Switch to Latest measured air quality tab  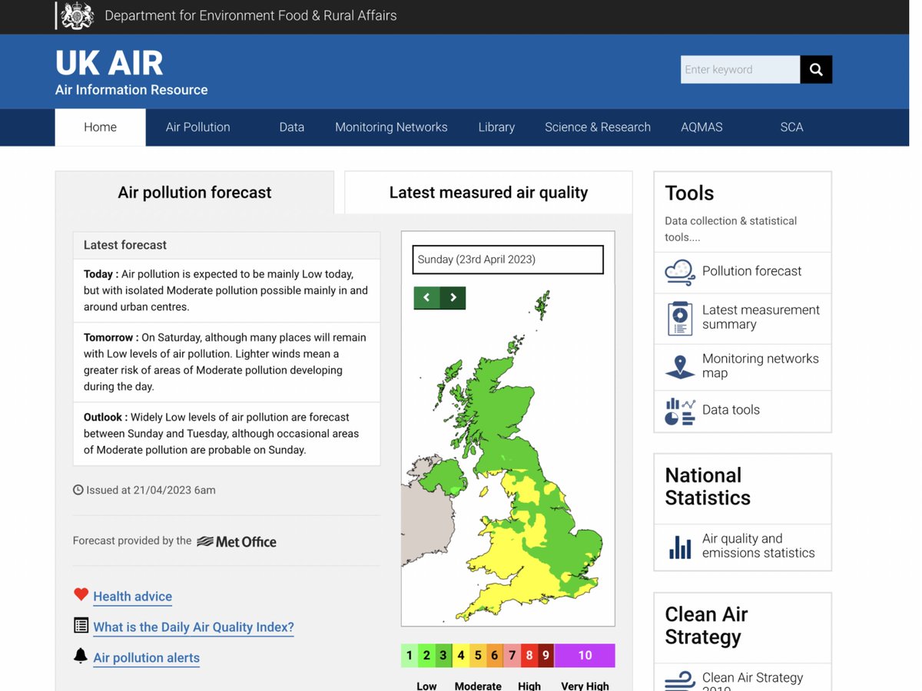489,193
